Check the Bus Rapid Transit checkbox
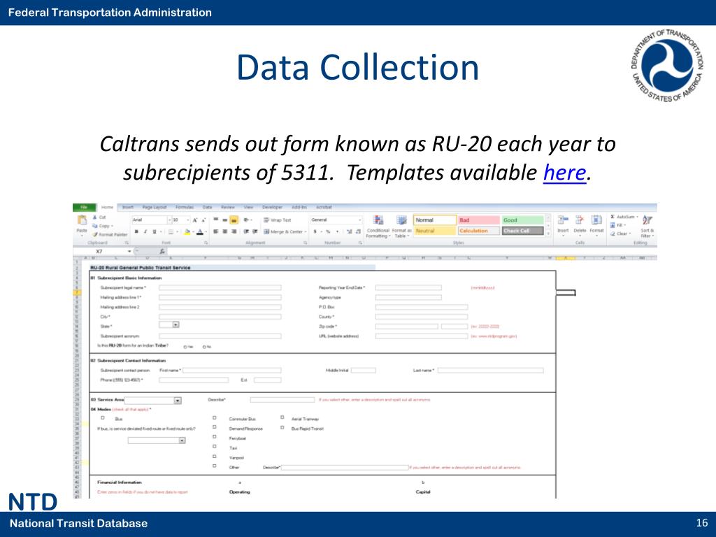Screen dimensions: 716x537 tap(282, 427)
